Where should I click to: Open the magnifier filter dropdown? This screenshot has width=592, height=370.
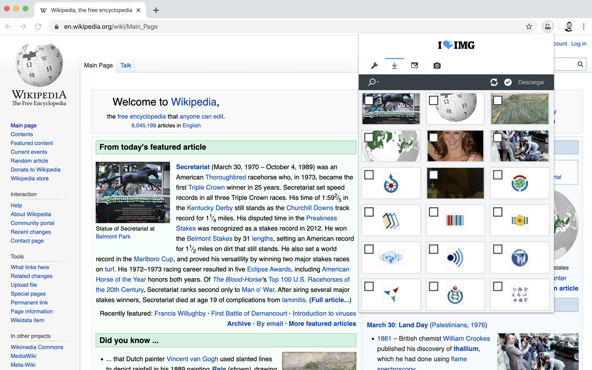click(x=373, y=82)
